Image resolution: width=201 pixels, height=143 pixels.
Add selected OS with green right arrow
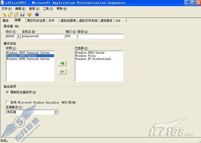62,63
